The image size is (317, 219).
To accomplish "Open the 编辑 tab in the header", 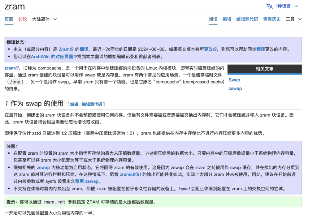I will click(227, 19).
